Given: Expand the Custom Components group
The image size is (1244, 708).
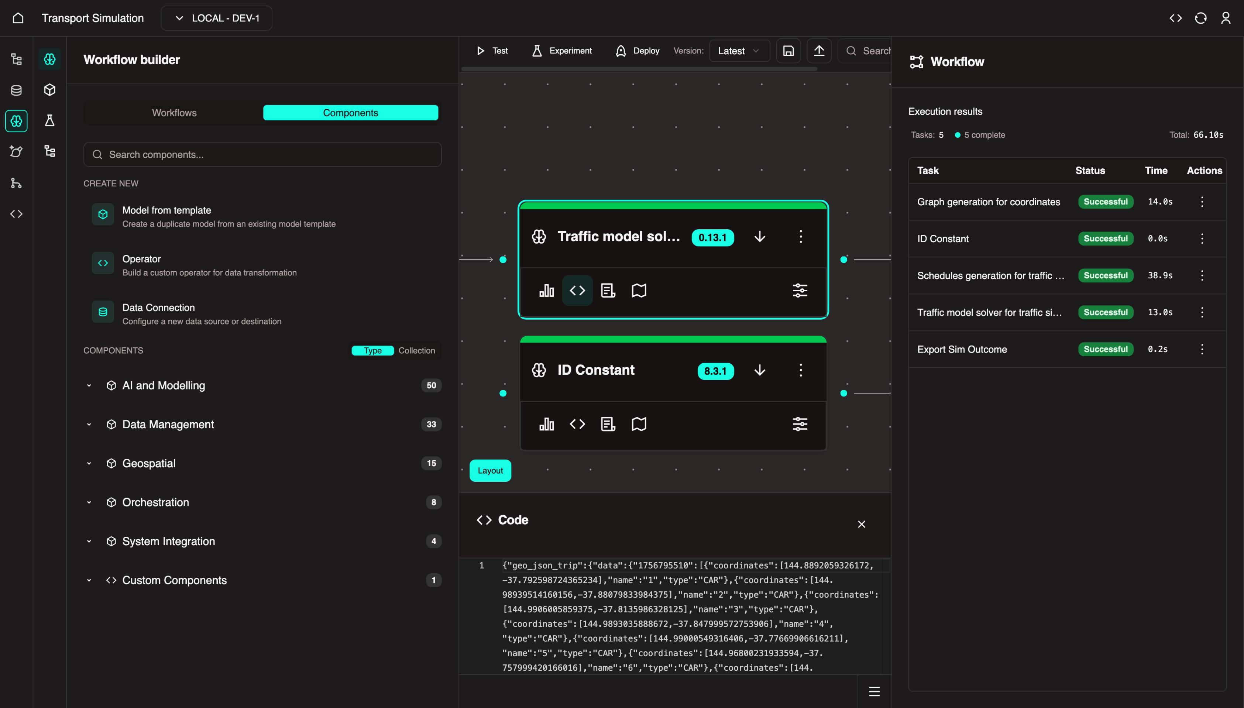Looking at the screenshot, I should (x=262, y=580).
